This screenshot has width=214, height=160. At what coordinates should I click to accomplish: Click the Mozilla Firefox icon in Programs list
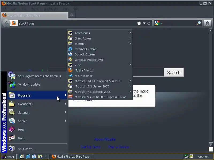click(70, 70)
